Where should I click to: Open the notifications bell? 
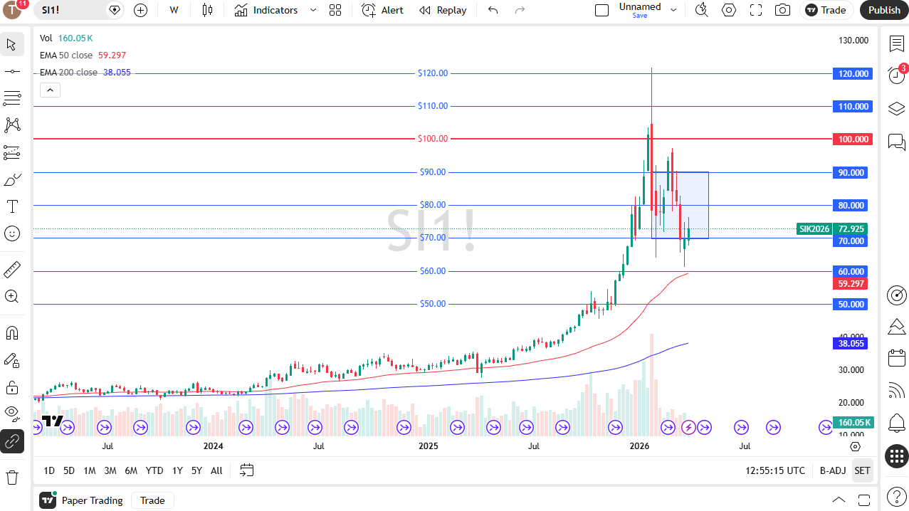pos(896,422)
